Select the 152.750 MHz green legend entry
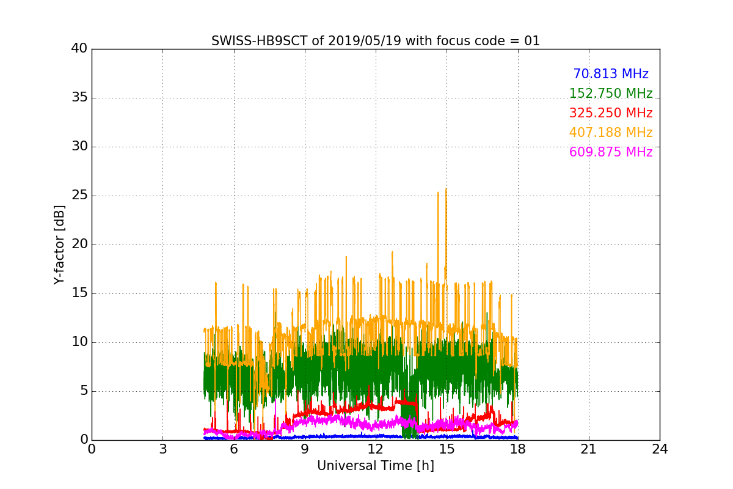The width and height of the screenshot is (733, 489). 610,94
